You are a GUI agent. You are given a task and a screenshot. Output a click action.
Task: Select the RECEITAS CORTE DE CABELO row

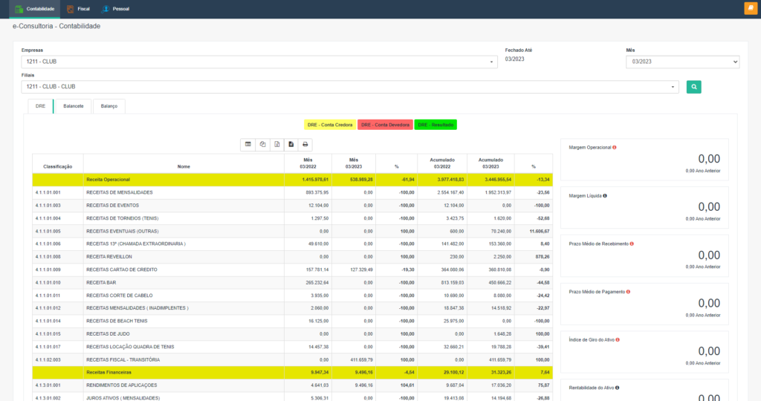292,296
